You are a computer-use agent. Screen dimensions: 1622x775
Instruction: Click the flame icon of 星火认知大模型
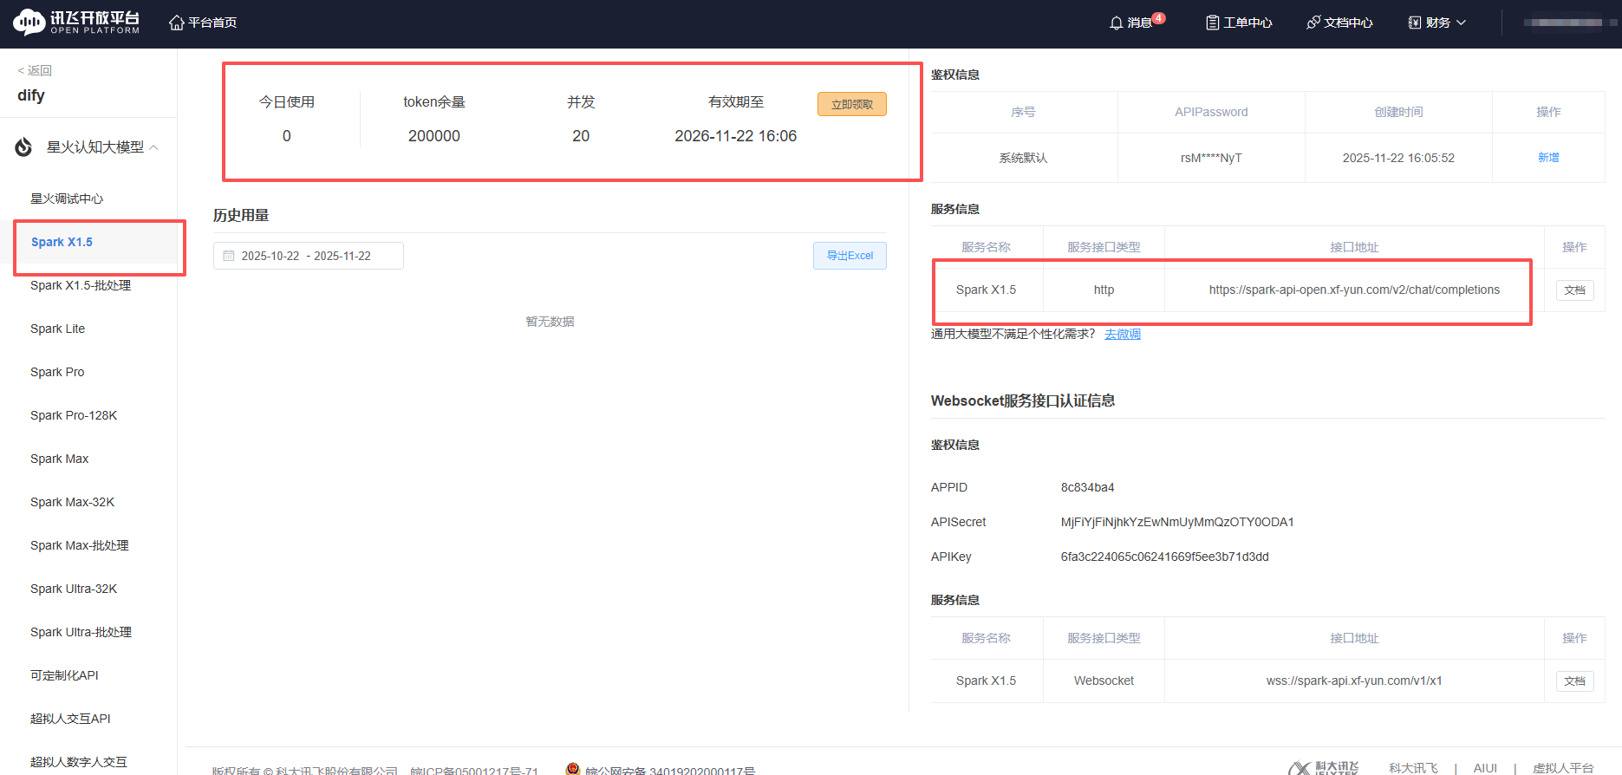(x=23, y=147)
